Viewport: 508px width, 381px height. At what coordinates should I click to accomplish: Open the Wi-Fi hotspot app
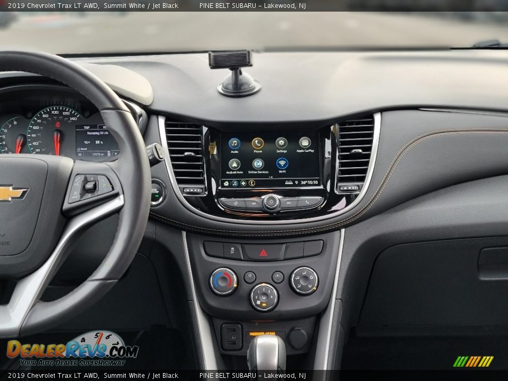coord(282,164)
